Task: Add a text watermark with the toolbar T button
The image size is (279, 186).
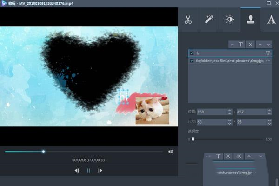Action: (x=241, y=45)
